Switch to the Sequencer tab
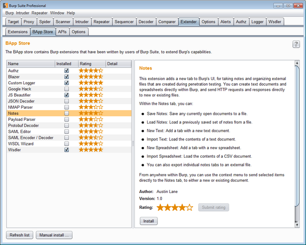Image resolution: width=306 pixels, height=245 pixels. pos(124,21)
